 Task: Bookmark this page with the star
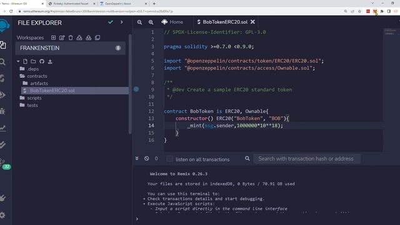359,11
